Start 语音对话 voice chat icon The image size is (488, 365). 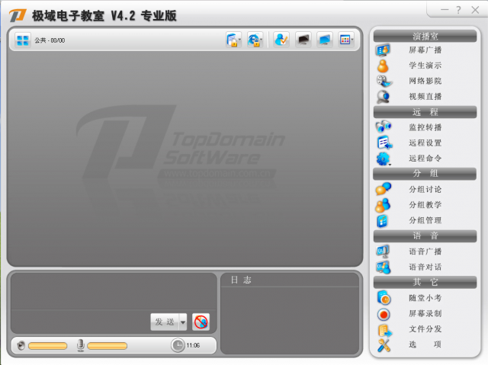(383, 267)
